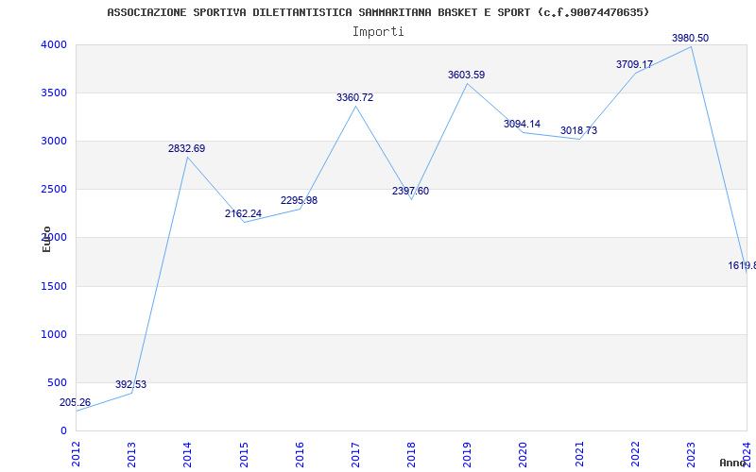
Task: Select data label 2295.98
Action: pyautogui.click(x=299, y=200)
